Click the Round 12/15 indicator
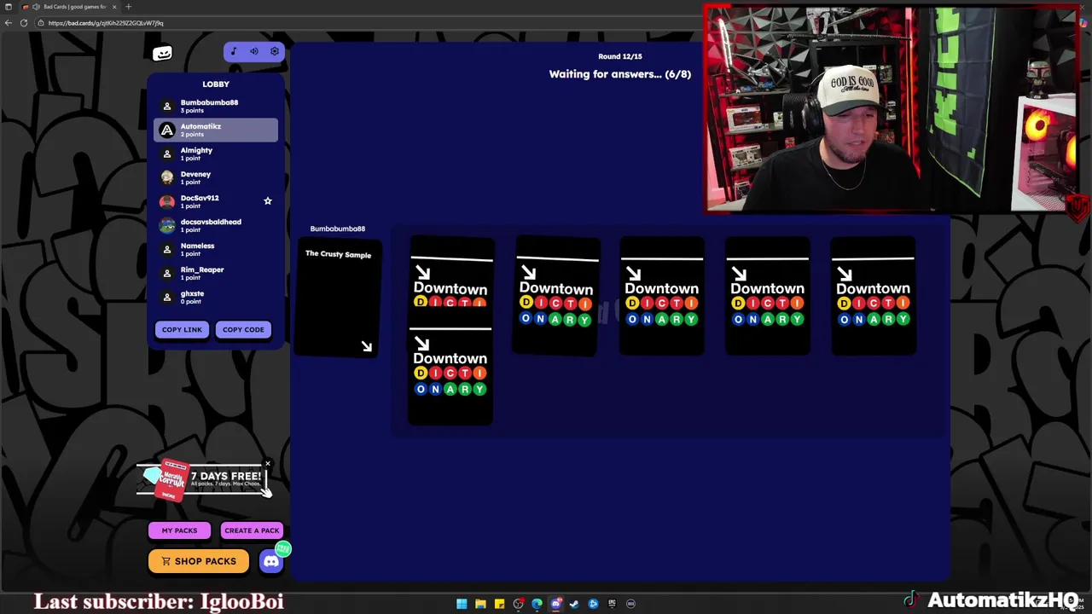The height and width of the screenshot is (614, 1092). pos(620,56)
